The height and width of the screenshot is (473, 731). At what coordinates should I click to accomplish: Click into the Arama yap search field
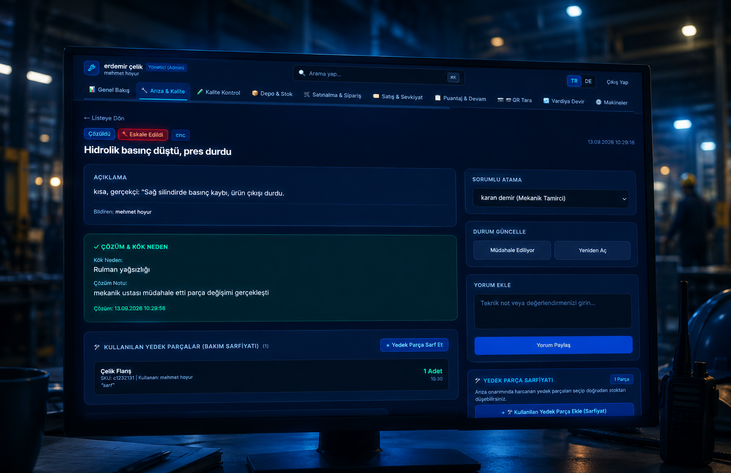[378, 75]
